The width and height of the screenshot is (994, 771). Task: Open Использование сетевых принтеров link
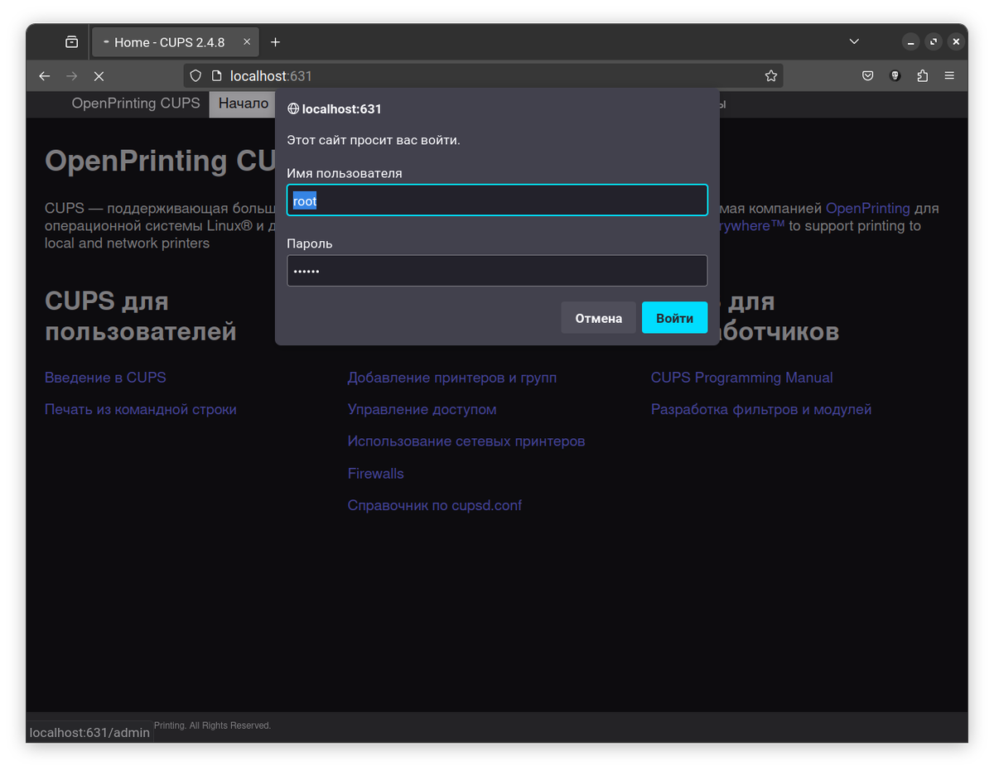point(466,441)
